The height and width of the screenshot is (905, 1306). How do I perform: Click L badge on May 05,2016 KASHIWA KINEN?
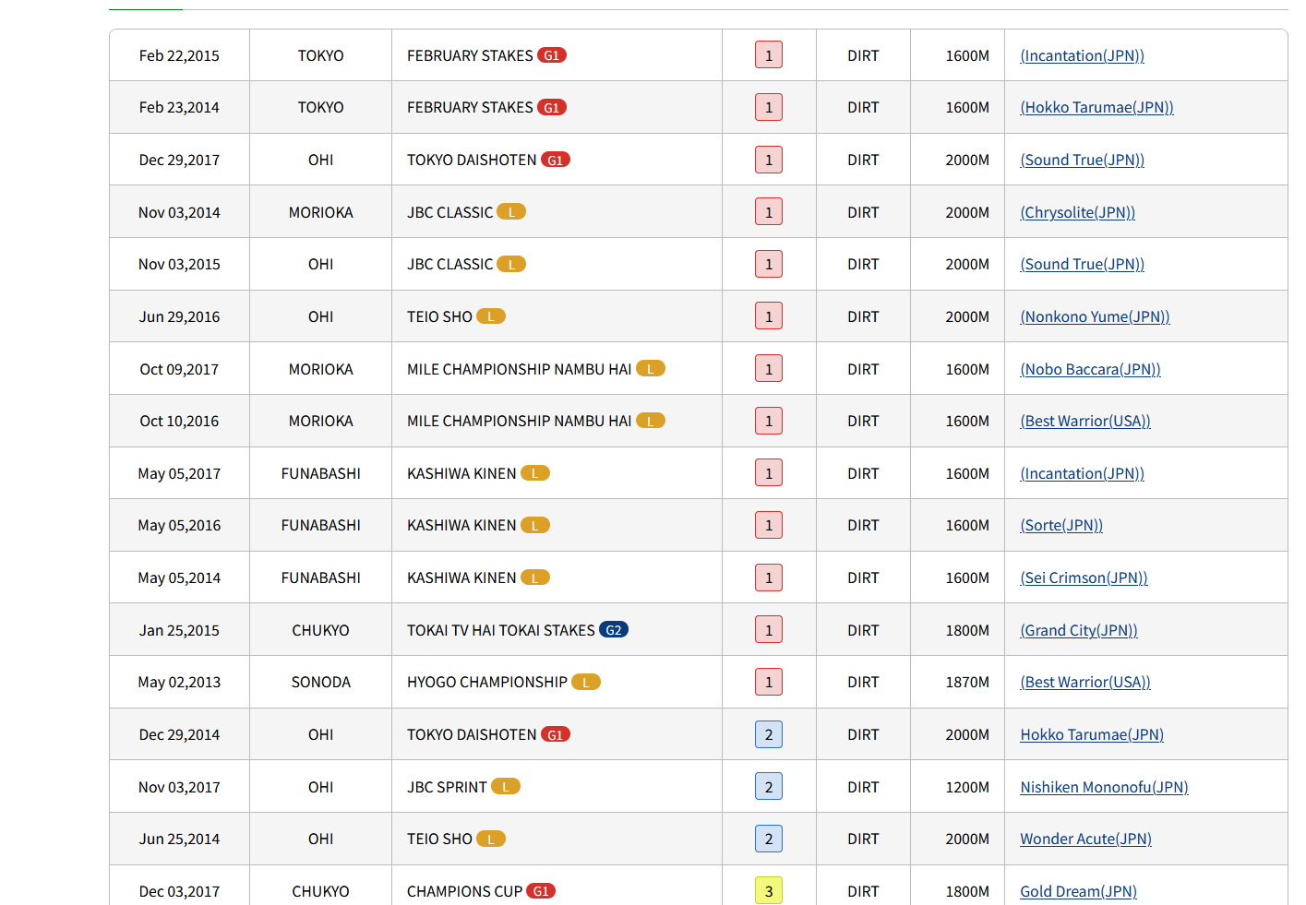[x=535, y=526]
